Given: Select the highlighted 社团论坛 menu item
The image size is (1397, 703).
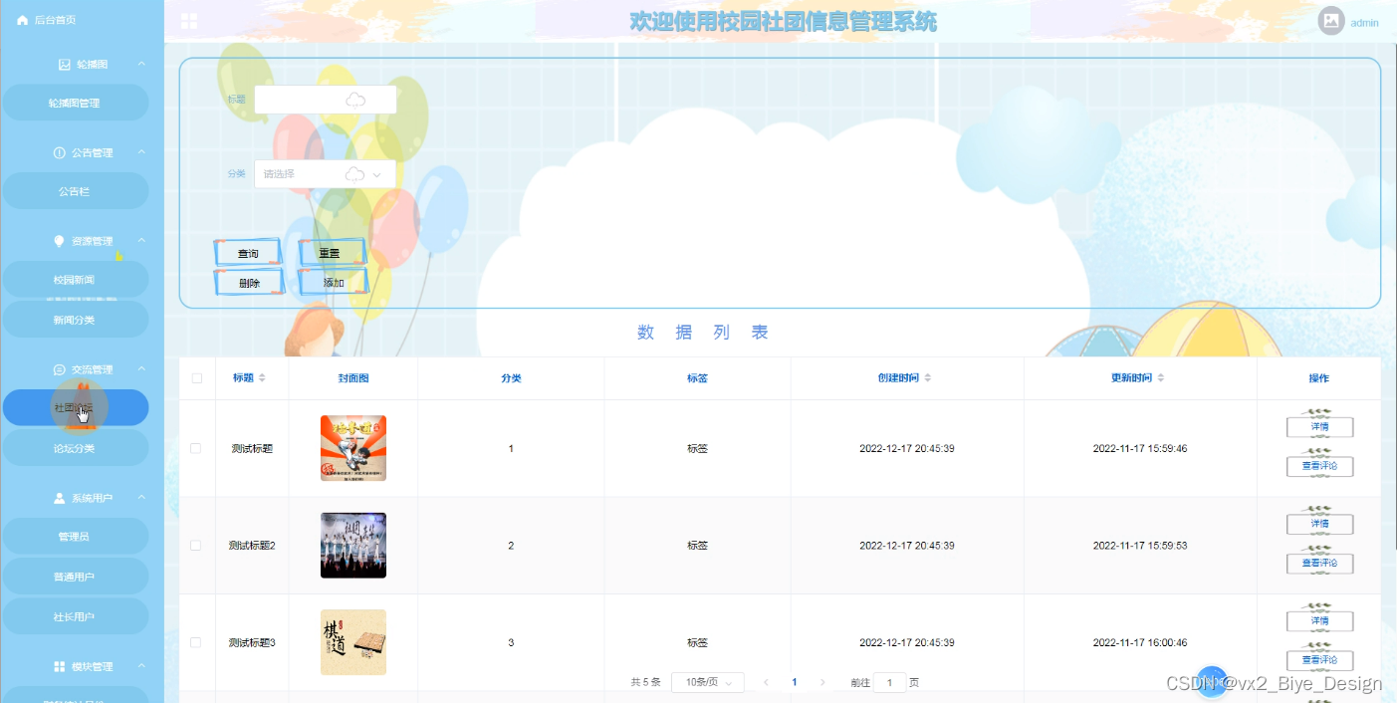Looking at the screenshot, I should (75, 407).
